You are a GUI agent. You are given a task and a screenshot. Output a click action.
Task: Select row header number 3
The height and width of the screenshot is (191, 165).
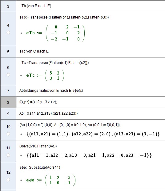click(x=8, y=6)
